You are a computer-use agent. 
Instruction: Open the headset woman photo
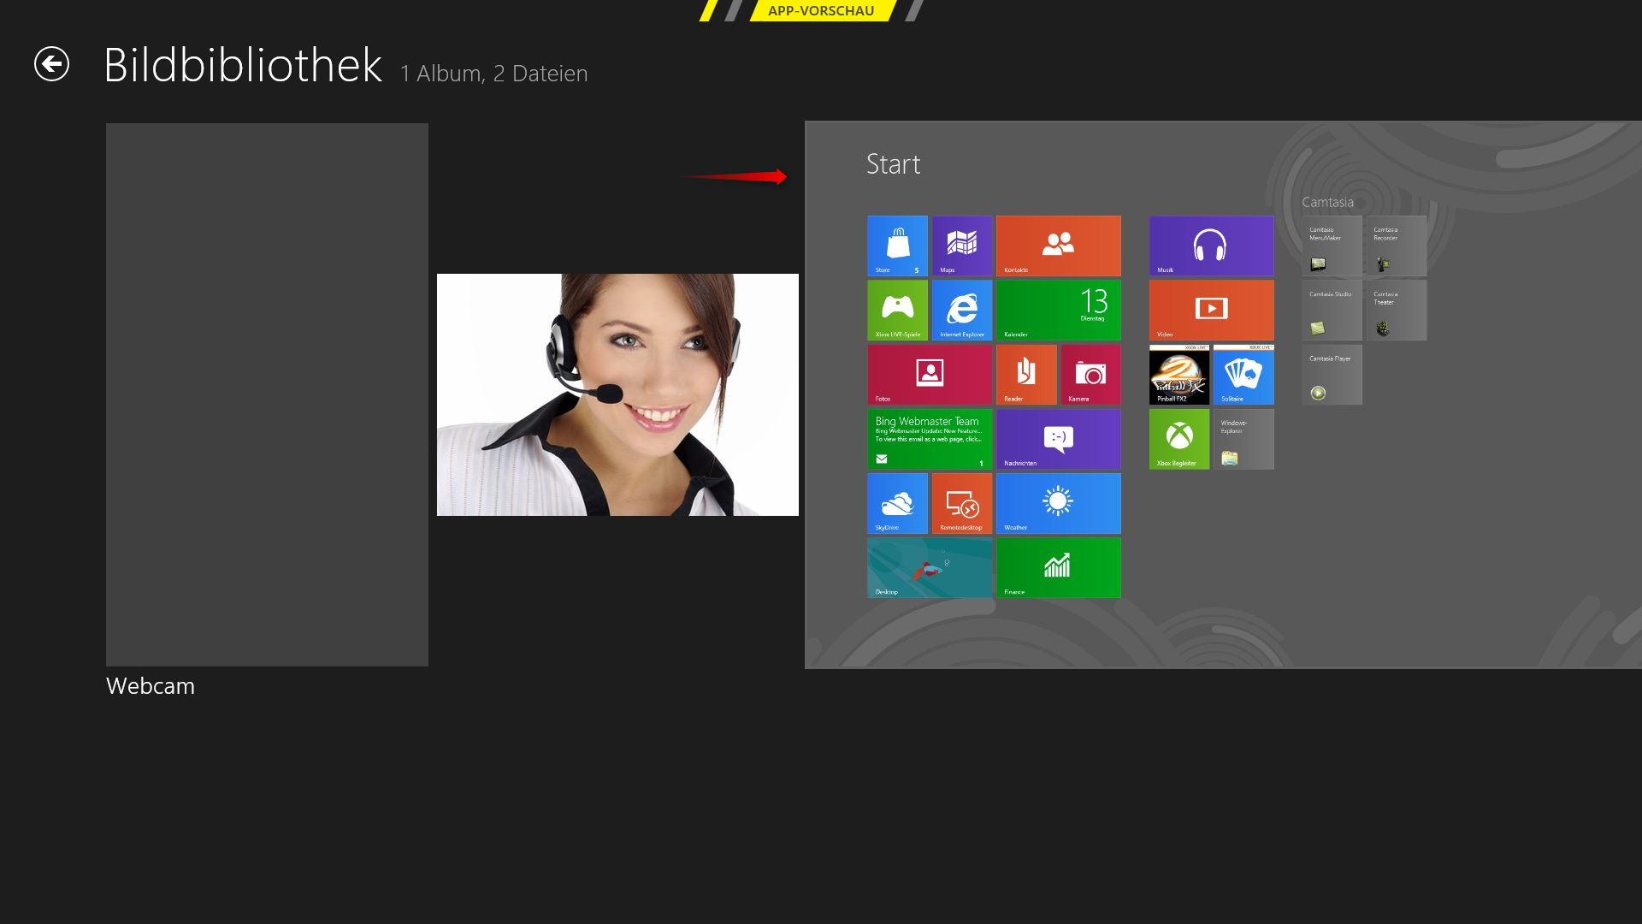(617, 394)
